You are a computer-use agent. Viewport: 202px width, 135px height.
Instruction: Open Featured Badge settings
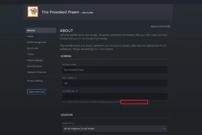(x=35, y=60)
